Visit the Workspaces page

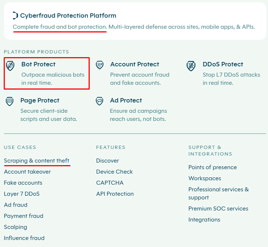tap(205, 178)
